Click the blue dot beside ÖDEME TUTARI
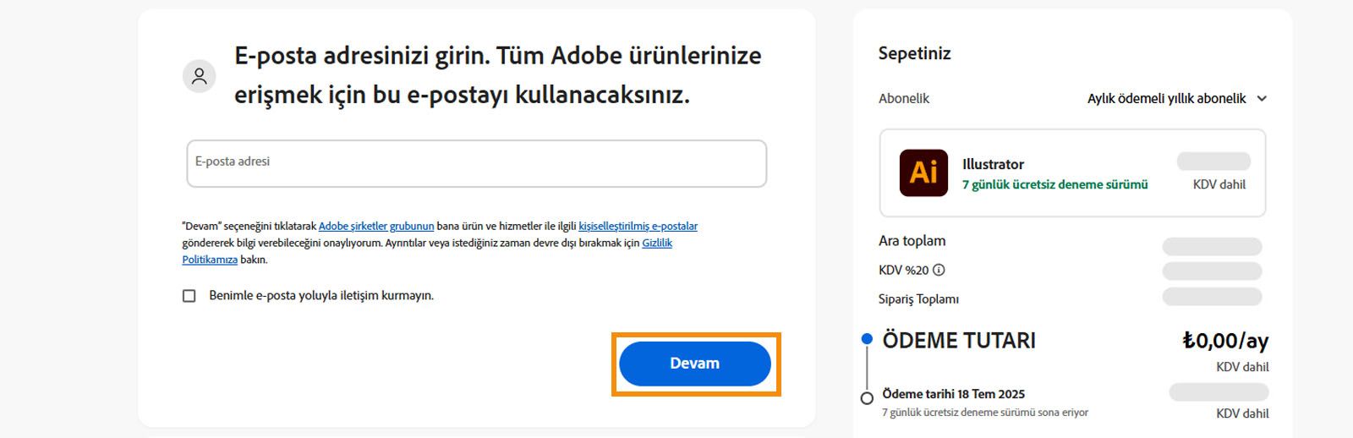 866,339
